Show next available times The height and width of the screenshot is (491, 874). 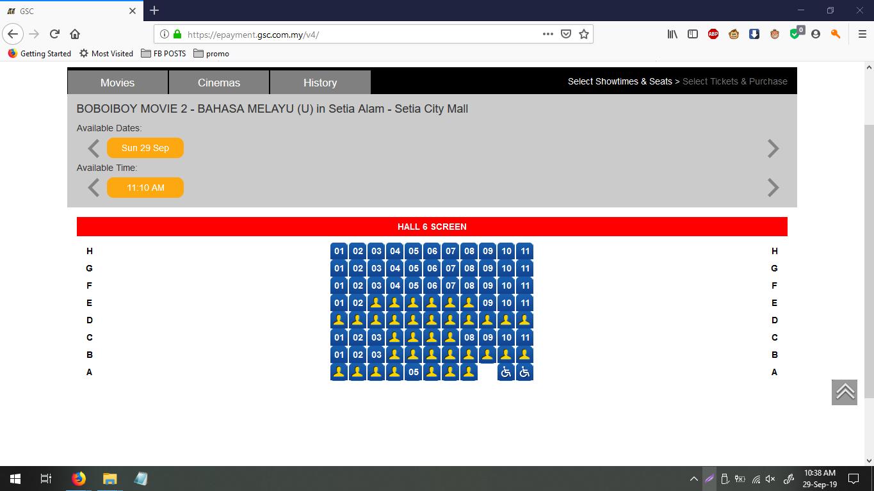tap(773, 188)
